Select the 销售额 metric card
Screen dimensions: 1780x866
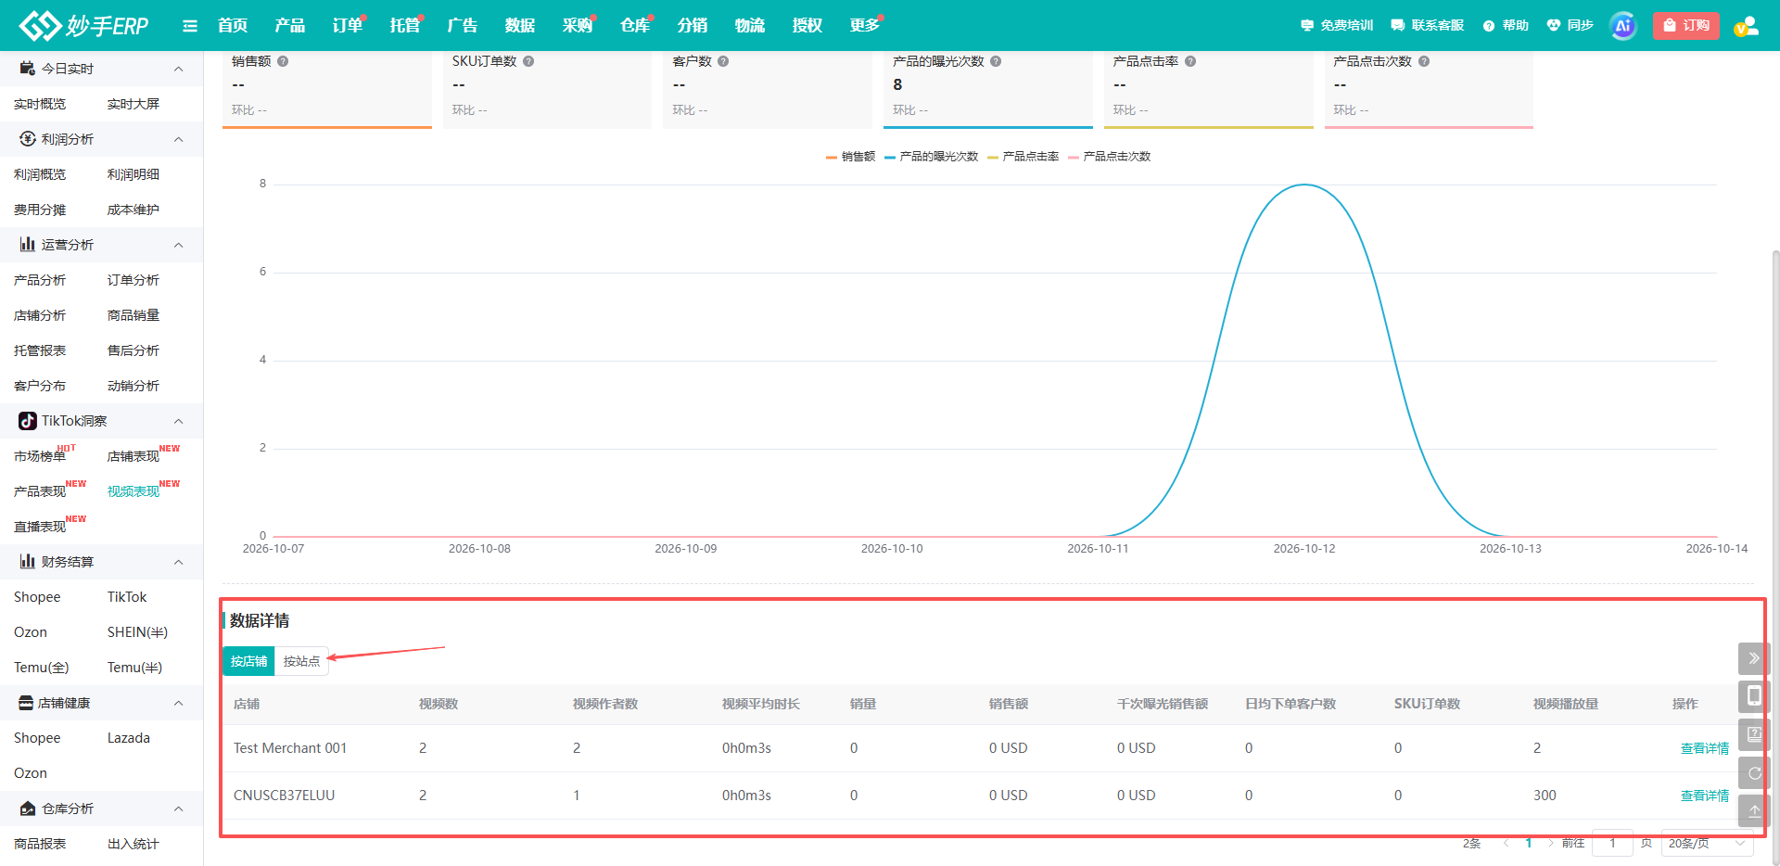click(x=327, y=89)
